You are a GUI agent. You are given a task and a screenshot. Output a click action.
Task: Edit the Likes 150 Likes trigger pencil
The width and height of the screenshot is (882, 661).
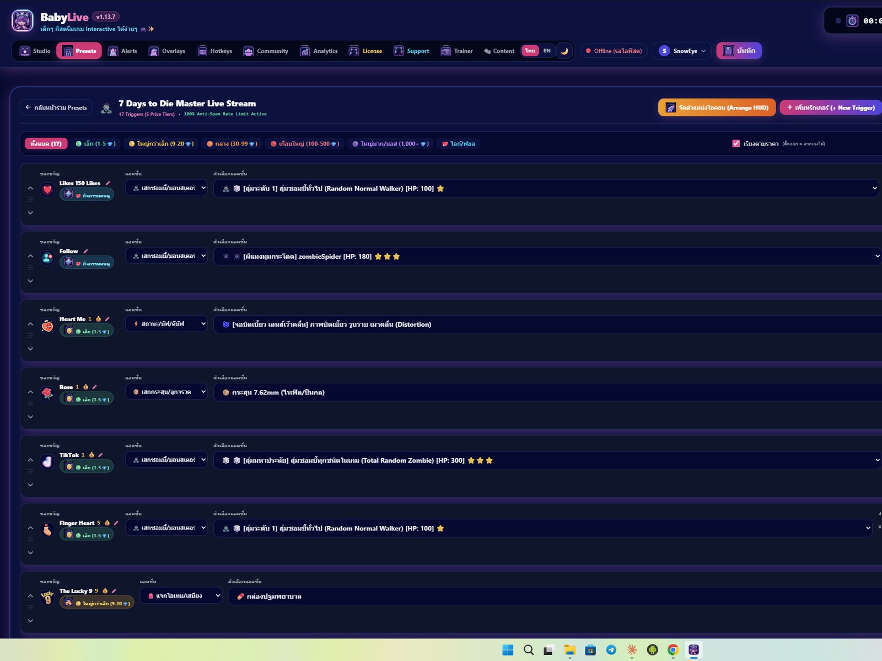click(108, 183)
